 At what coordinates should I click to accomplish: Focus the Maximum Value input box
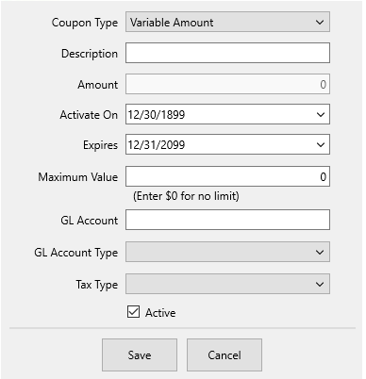point(227,176)
